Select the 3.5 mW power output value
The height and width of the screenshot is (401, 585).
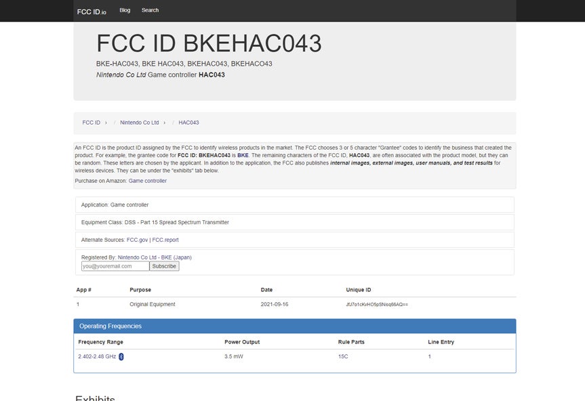pyautogui.click(x=234, y=357)
